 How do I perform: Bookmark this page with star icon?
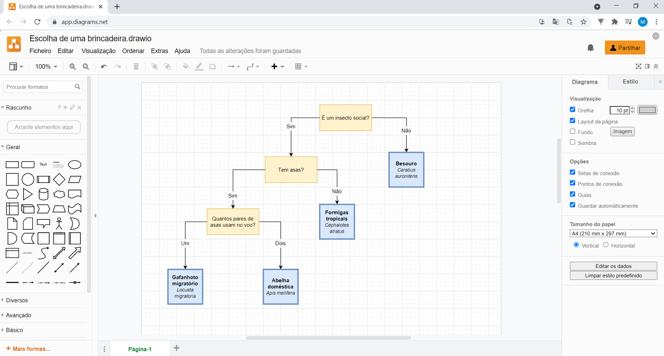pos(584,22)
